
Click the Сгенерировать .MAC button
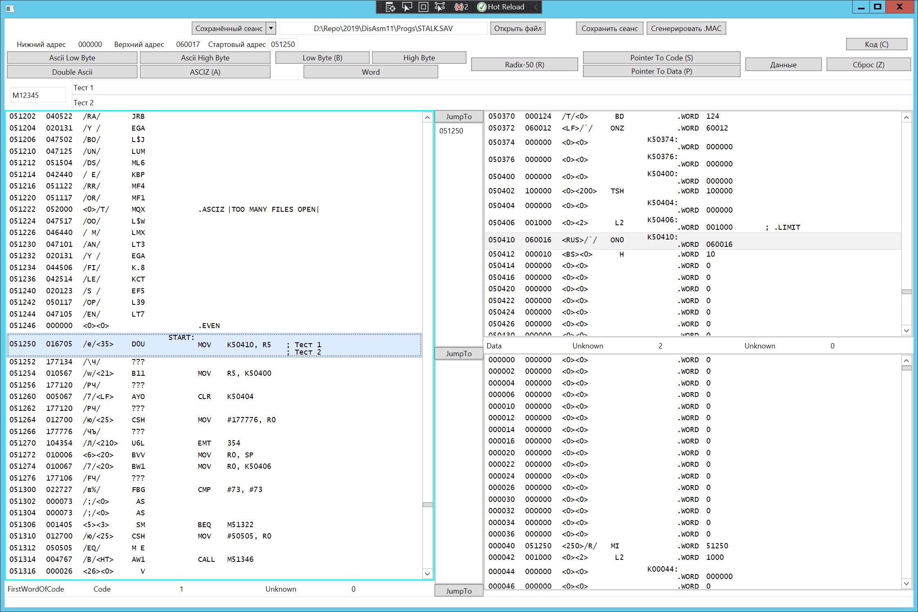pos(686,28)
